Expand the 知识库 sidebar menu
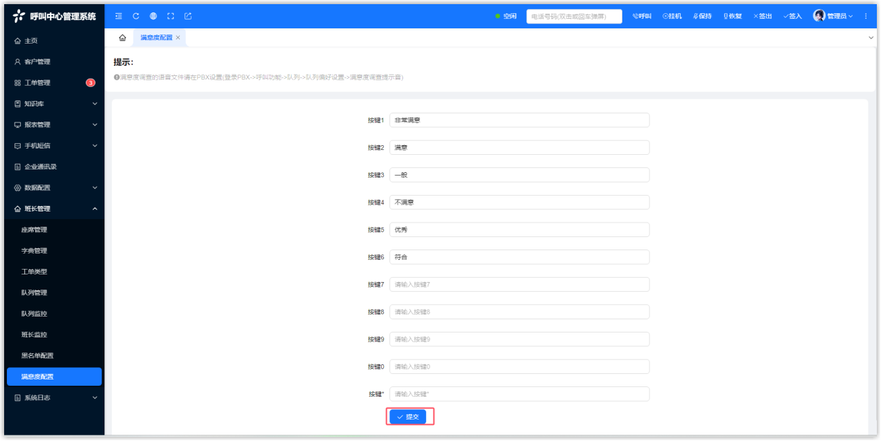The height and width of the screenshot is (441, 881). point(54,104)
